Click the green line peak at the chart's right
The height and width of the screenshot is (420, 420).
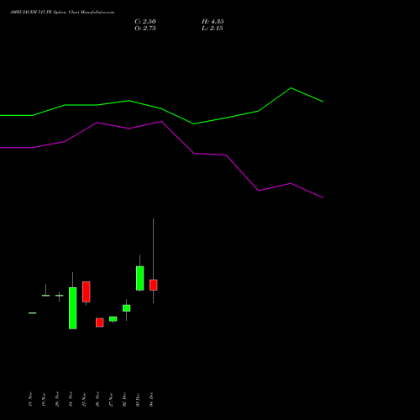(291, 88)
